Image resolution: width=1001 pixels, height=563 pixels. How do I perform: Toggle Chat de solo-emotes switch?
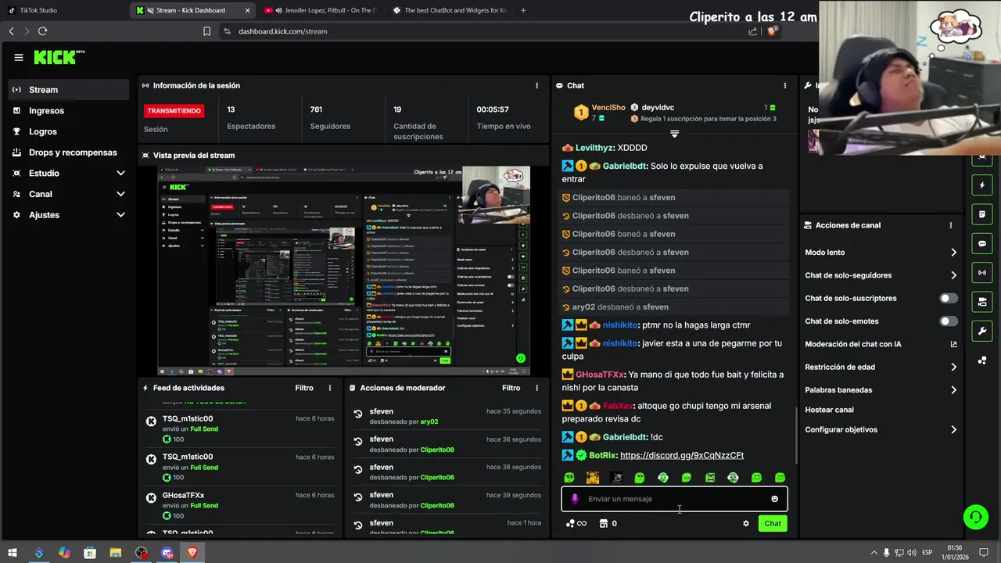(x=949, y=321)
